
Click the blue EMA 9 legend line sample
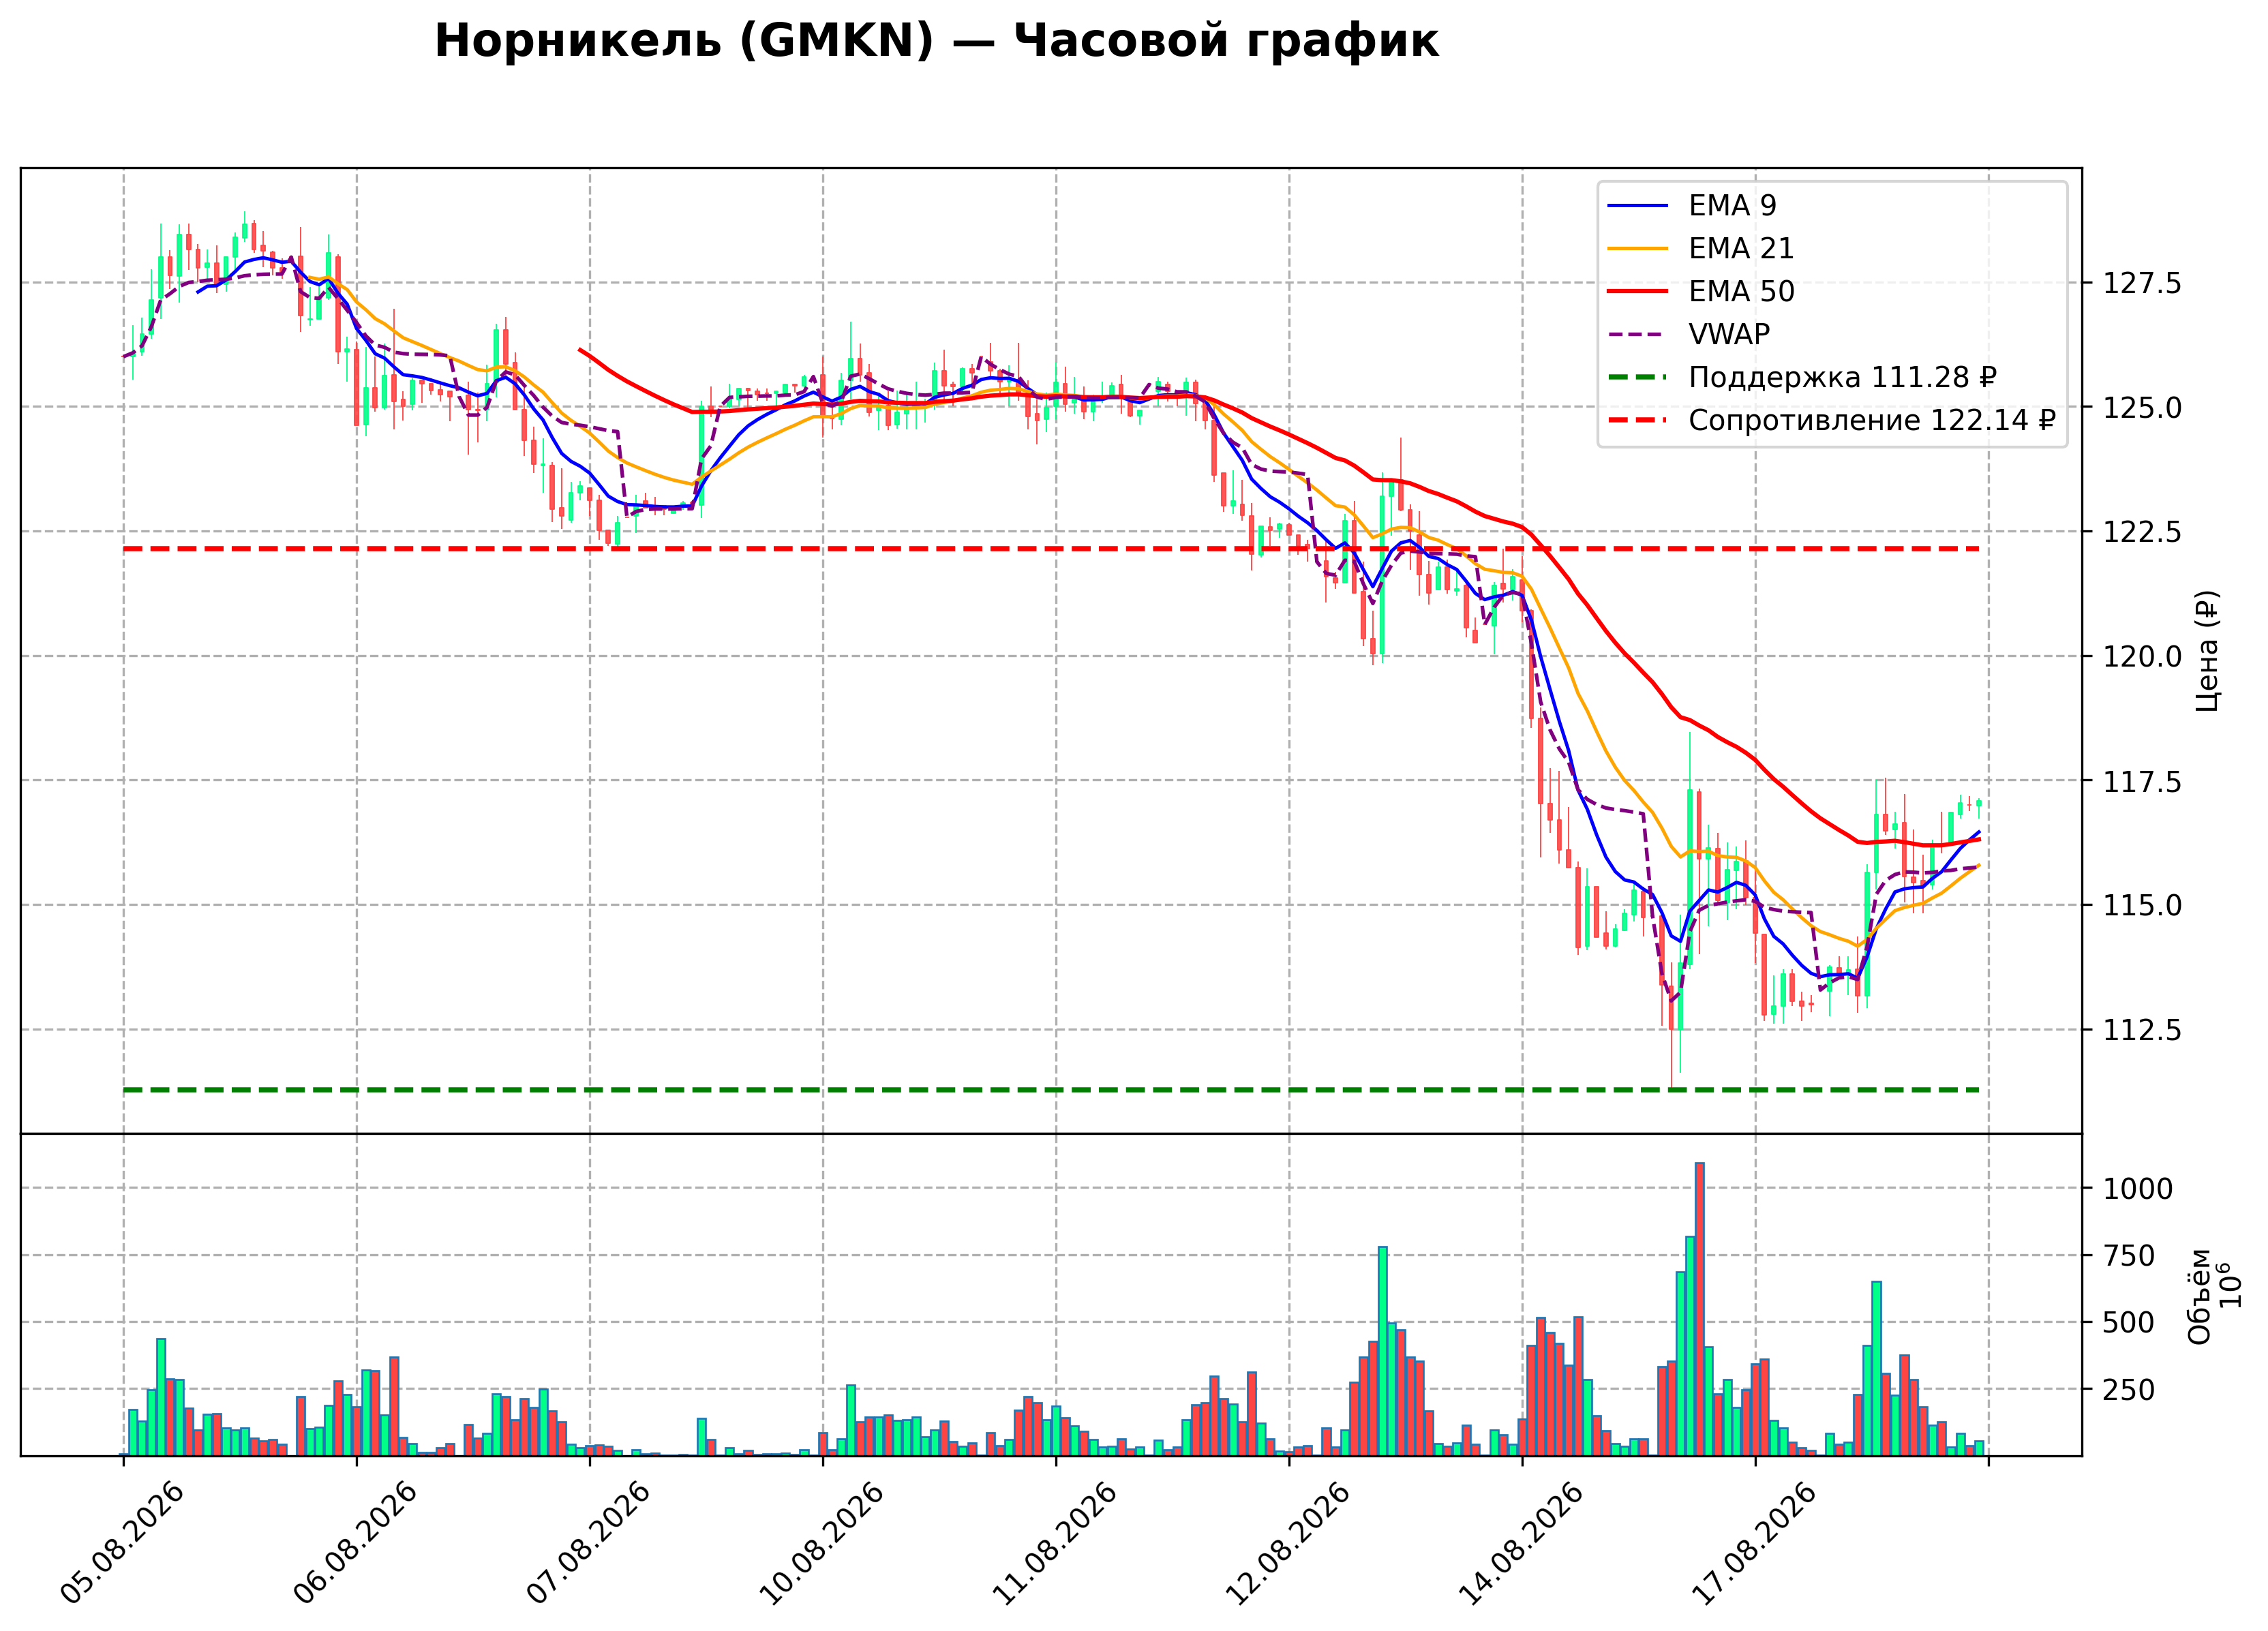pos(1638,205)
